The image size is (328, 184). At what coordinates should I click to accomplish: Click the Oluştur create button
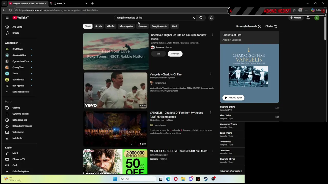[295, 18]
